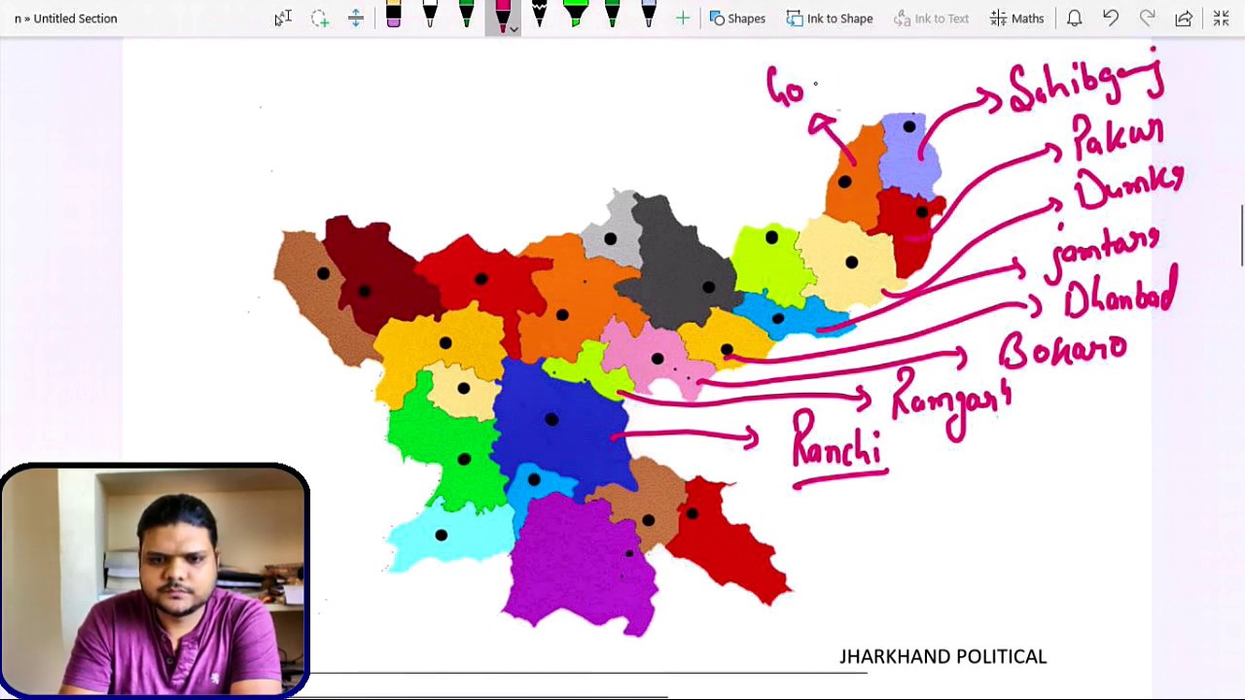Click the Untitled Section breadcrumb
This screenshot has height=700, width=1245.
tap(75, 18)
